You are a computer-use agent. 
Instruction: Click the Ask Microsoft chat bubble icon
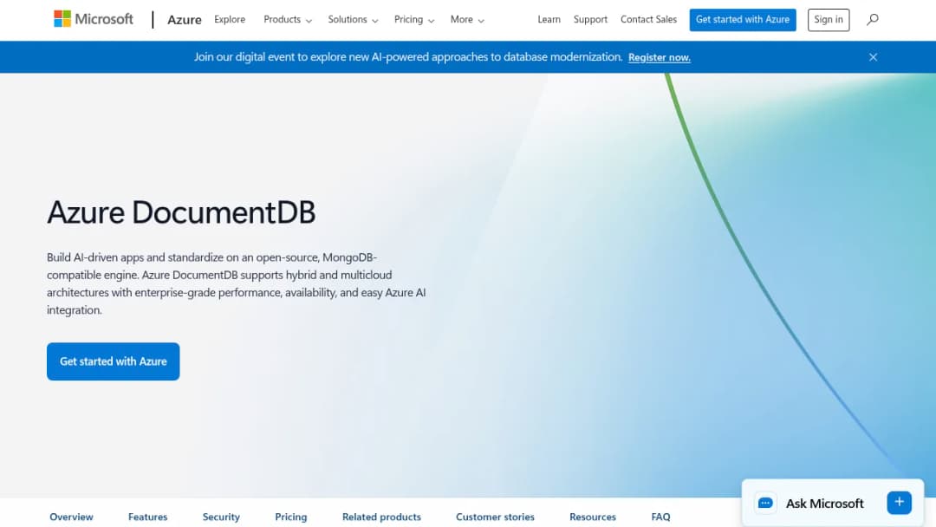coord(765,503)
